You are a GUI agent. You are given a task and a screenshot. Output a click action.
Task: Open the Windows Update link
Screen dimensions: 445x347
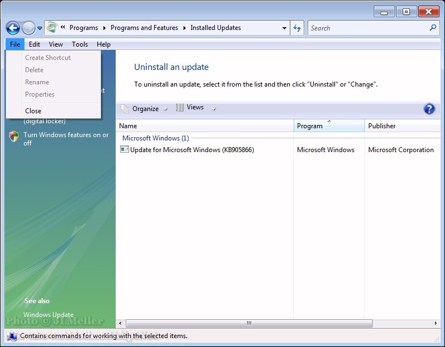[48, 315]
